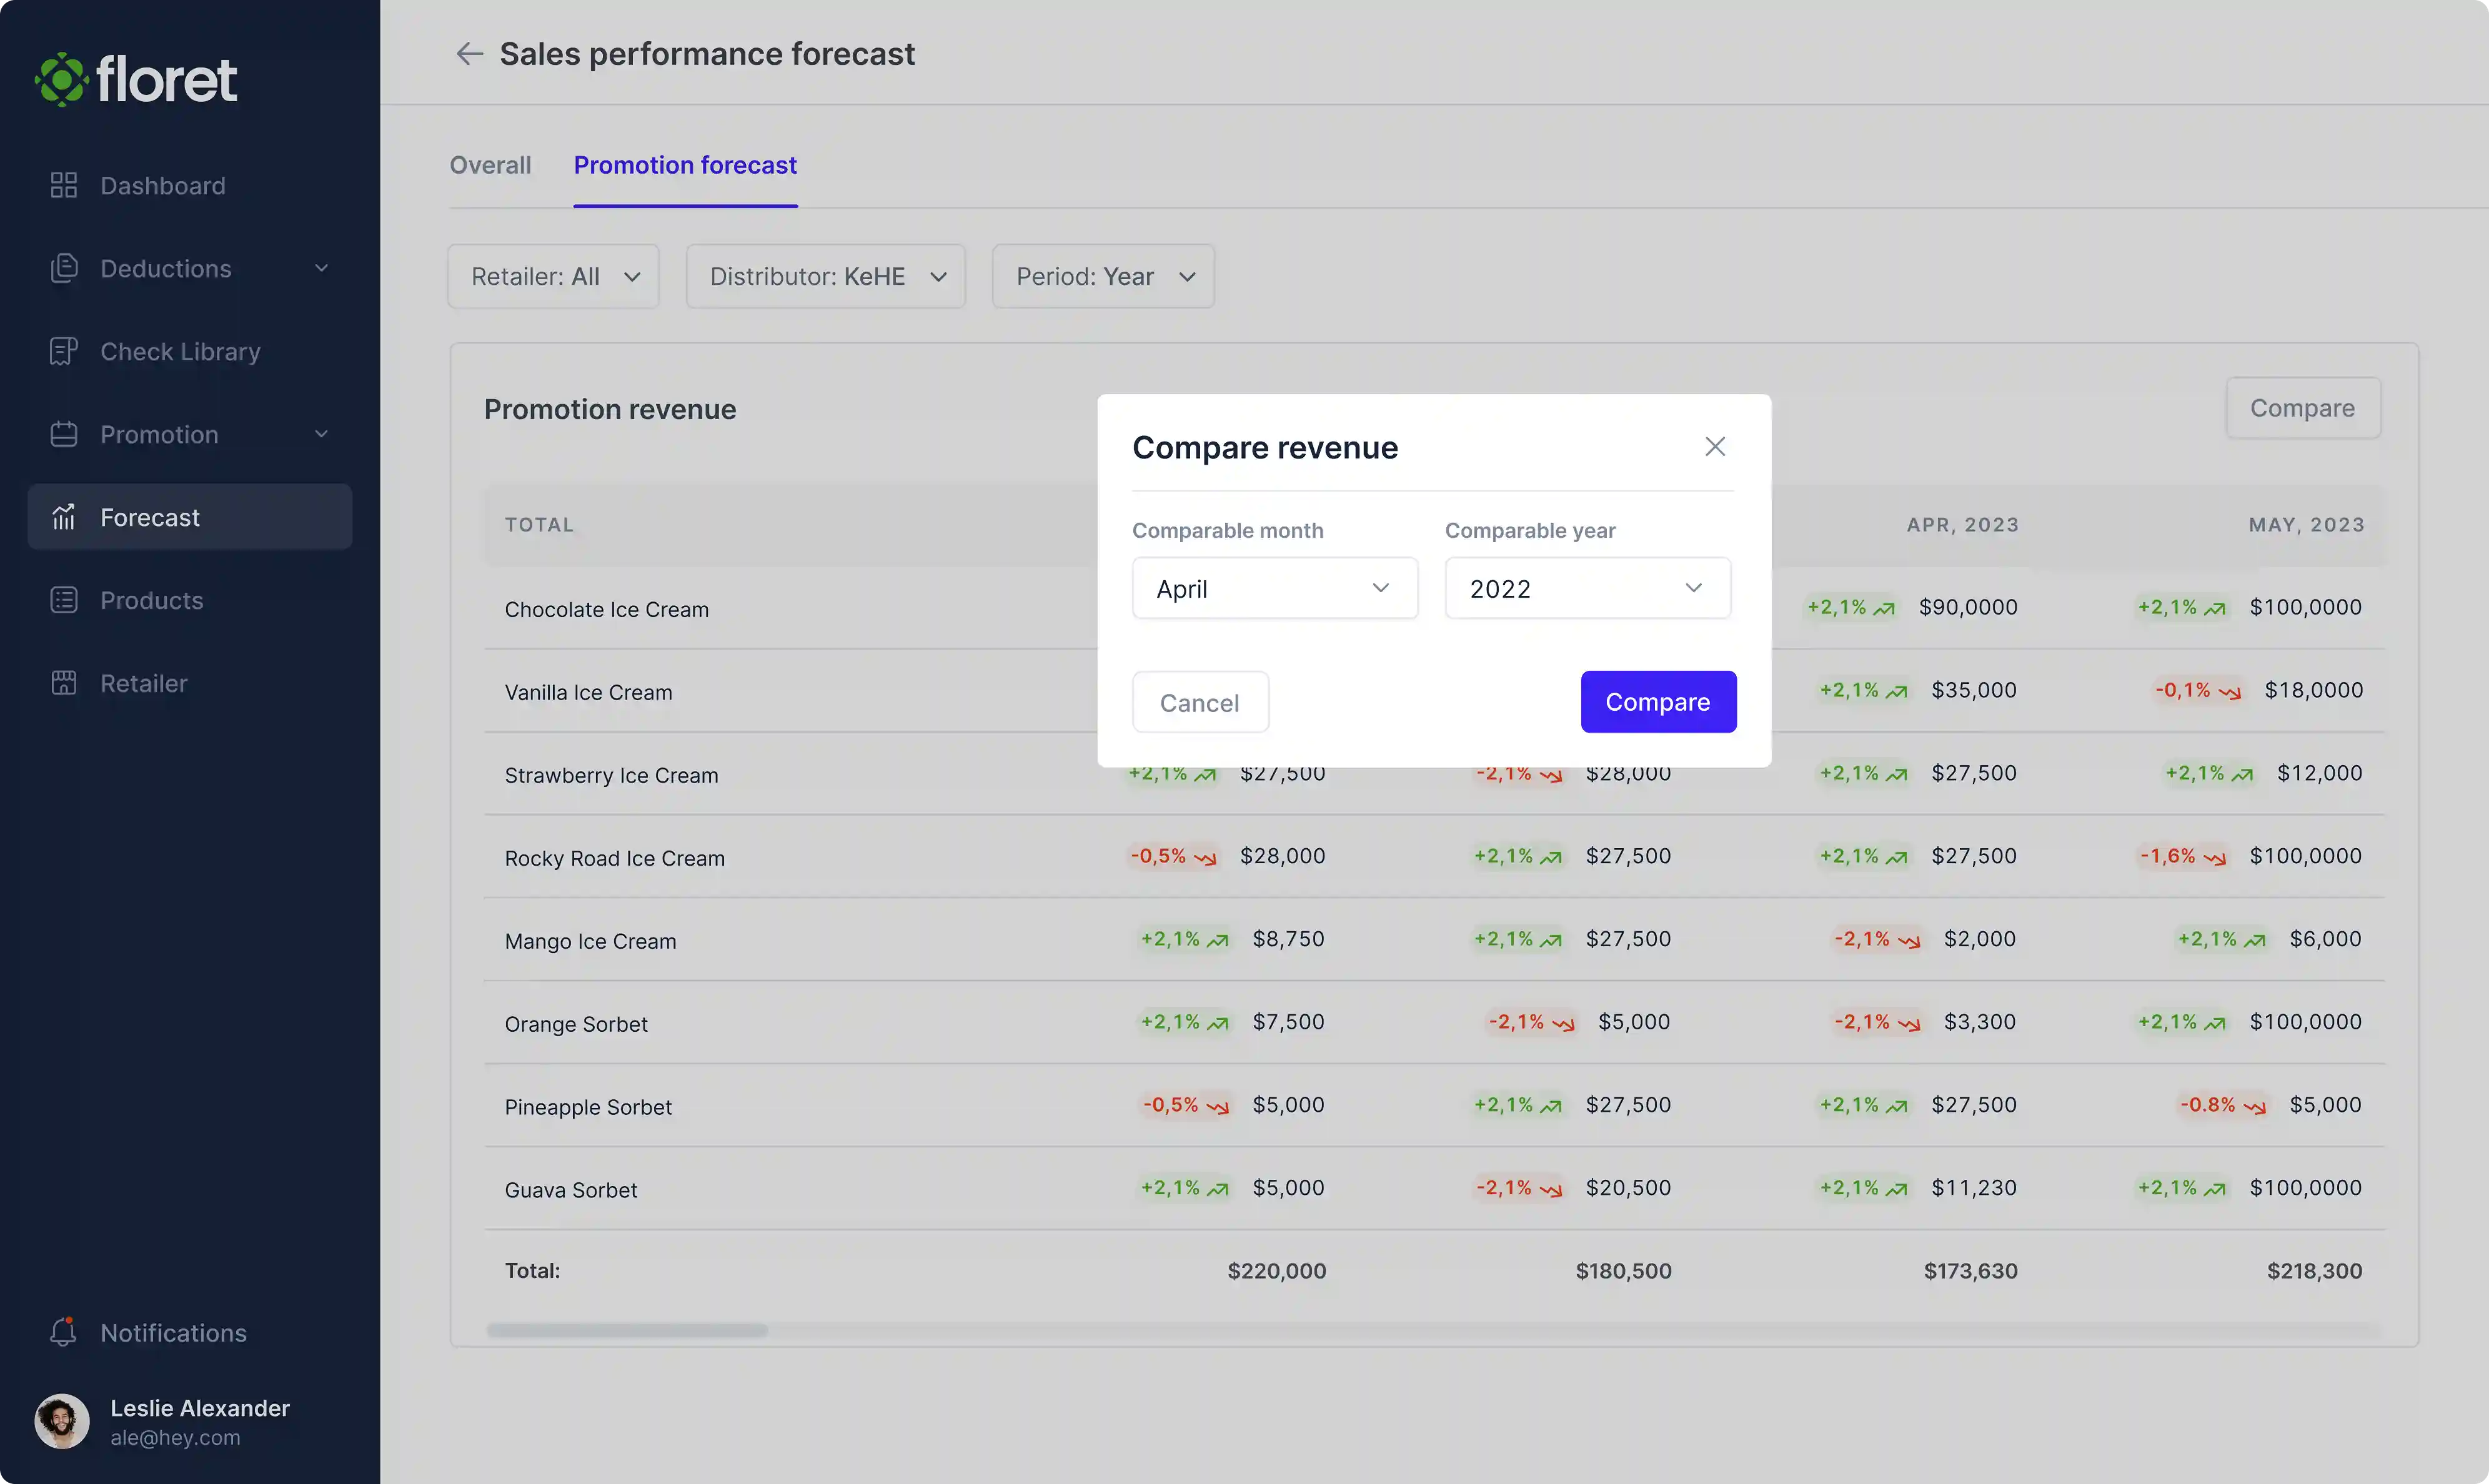
Task: Click the Rocky Road Ice Cream label
Action: pos(614,858)
